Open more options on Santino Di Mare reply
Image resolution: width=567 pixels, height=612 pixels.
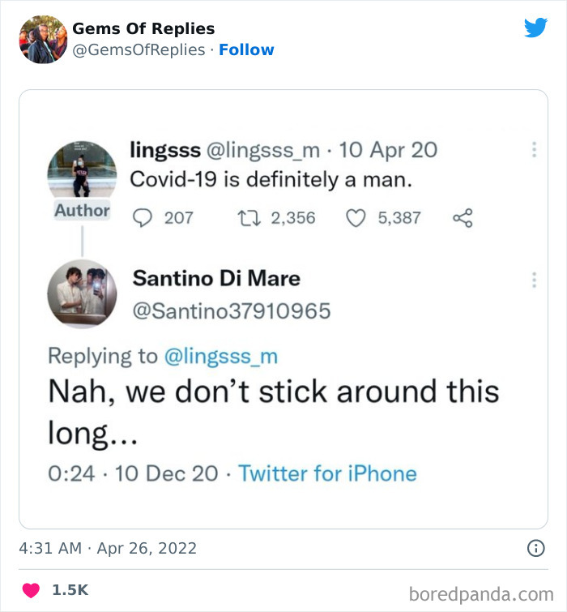pos(533,280)
